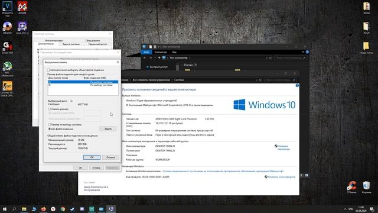The image size is (378, 213).
Task: Collapse the 'Папки (7)' group
Action: coord(181,65)
